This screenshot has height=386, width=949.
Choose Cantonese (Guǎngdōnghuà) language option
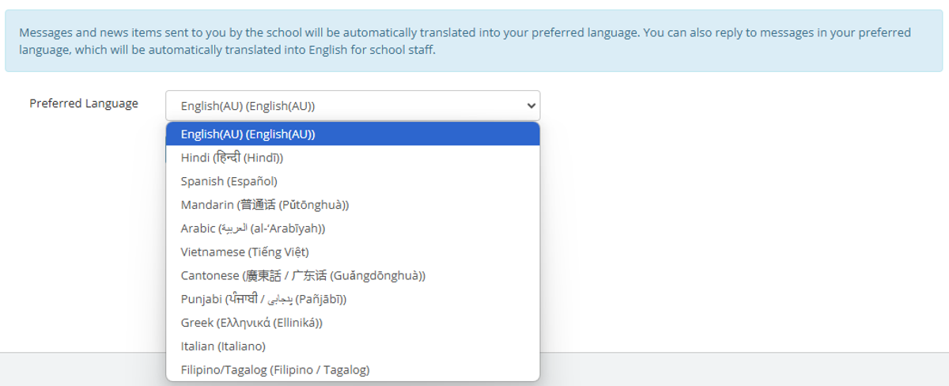click(x=353, y=275)
